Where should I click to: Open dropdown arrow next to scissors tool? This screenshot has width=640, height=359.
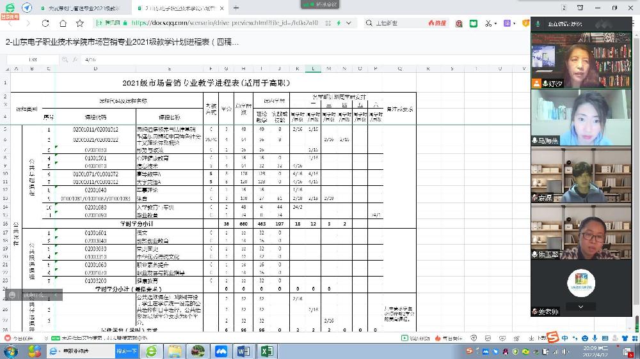495,23
